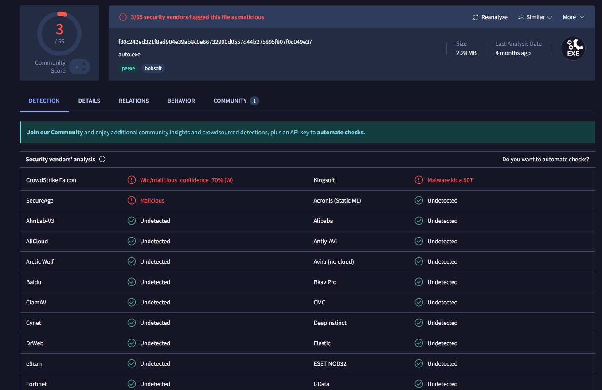Click the green check icon for DrWeb
The height and width of the screenshot is (390, 602).
[x=132, y=343]
